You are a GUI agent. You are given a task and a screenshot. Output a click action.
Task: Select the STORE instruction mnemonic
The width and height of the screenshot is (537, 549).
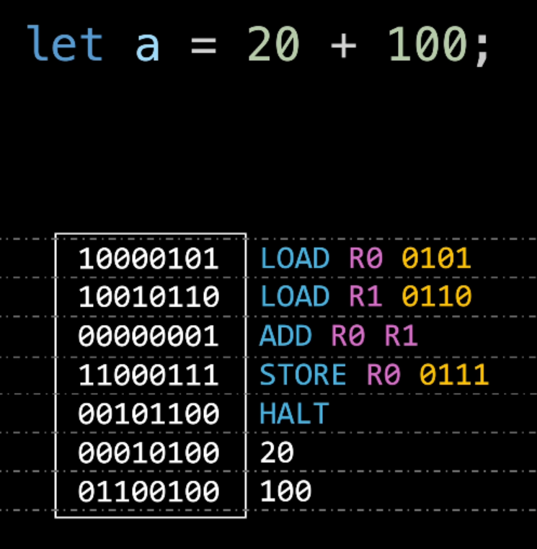point(303,375)
